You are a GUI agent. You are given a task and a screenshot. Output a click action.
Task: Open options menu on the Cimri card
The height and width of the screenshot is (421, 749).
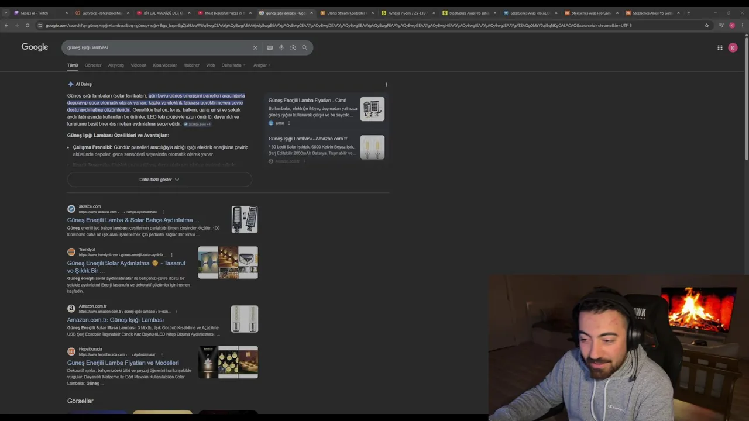[289, 123]
